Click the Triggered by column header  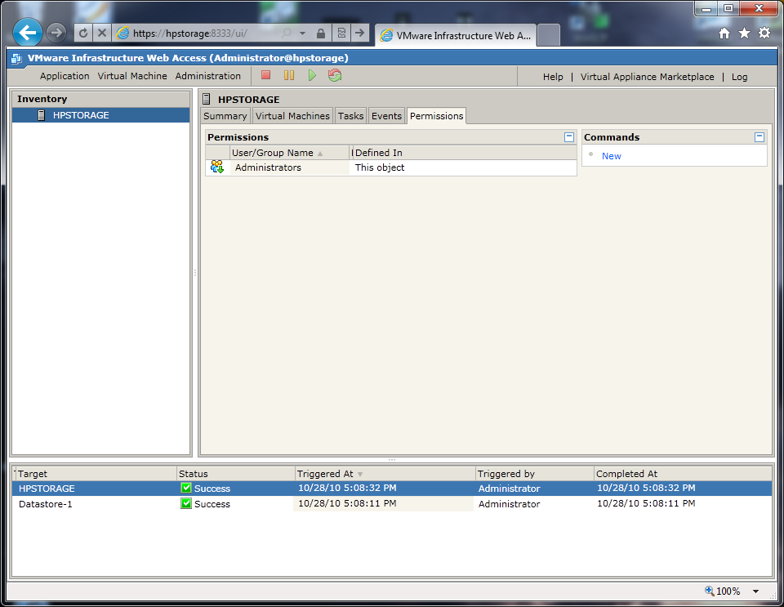point(534,474)
